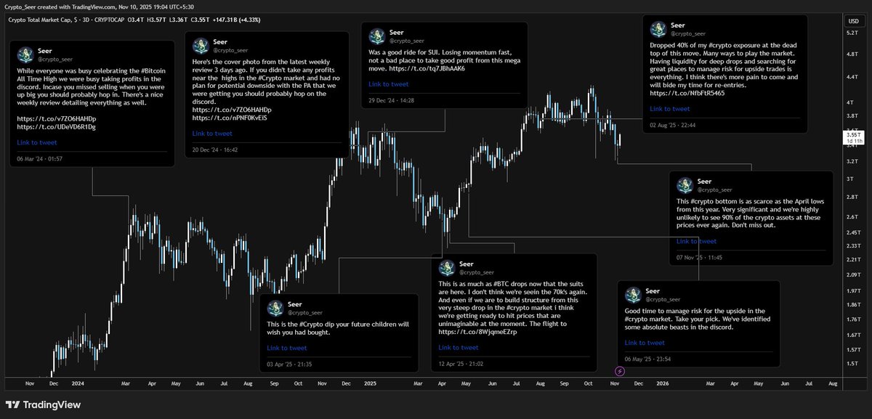Image resolution: width=872 pixels, height=419 pixels.
Task: Open Link to tweet in the 02 Aug '25 card
Action: (x=670, y=109)
